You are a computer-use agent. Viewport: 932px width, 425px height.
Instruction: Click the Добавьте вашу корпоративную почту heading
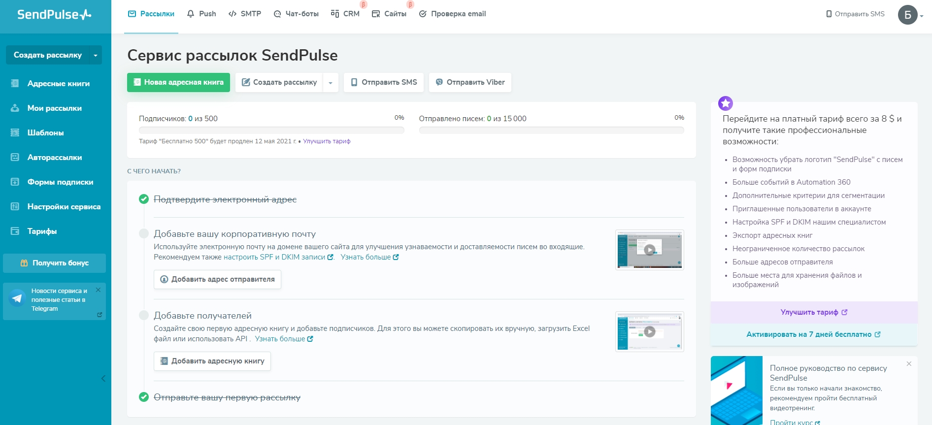point(234,234)
